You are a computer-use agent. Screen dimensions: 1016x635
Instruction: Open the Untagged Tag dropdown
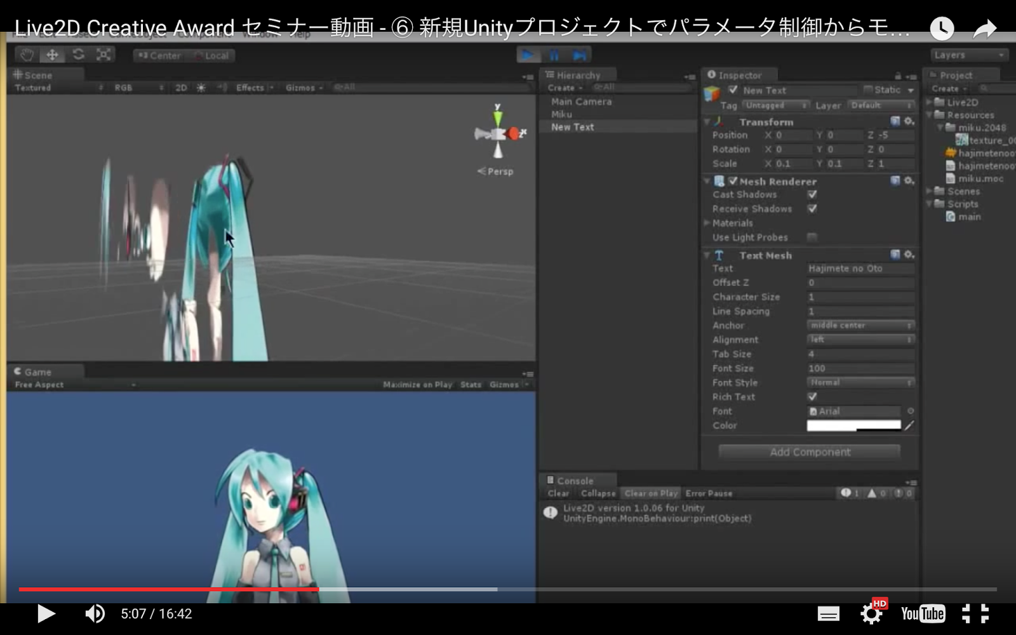tap(776, 105)
